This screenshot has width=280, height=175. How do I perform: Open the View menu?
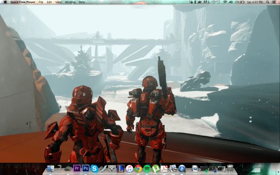58,2
